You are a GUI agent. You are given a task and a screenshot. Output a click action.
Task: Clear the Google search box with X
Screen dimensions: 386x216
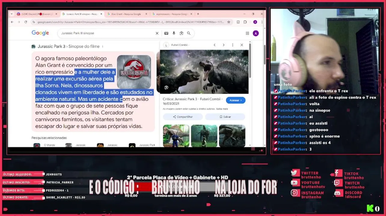(157, 33)
